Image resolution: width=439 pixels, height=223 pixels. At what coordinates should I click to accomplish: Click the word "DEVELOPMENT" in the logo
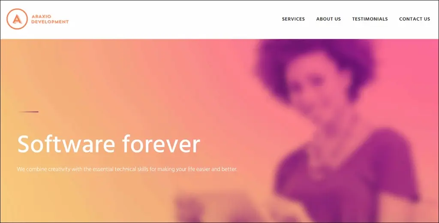[50, 22]
